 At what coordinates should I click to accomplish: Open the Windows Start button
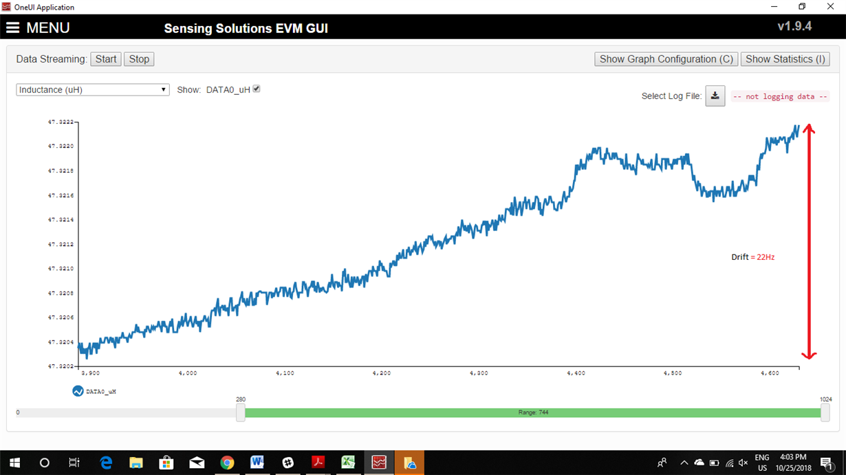click(14, 463)
